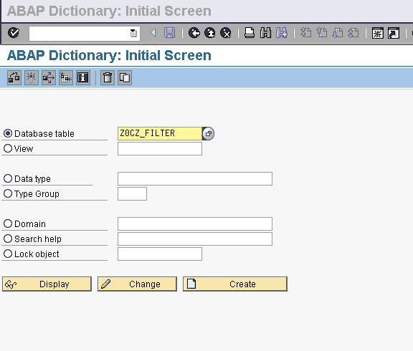
Task: Select the Data type radio button
Action: point(8,178)
